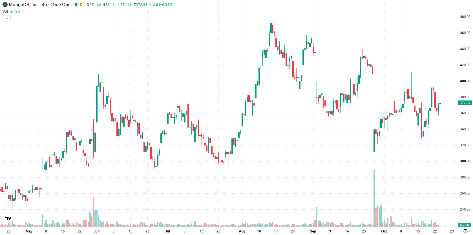
Task: Click the Vol indicator label
Action: [5, 12]
